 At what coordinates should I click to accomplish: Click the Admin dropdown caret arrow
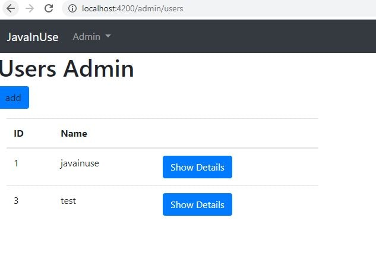pyautogui.click(x=108, y=36)
